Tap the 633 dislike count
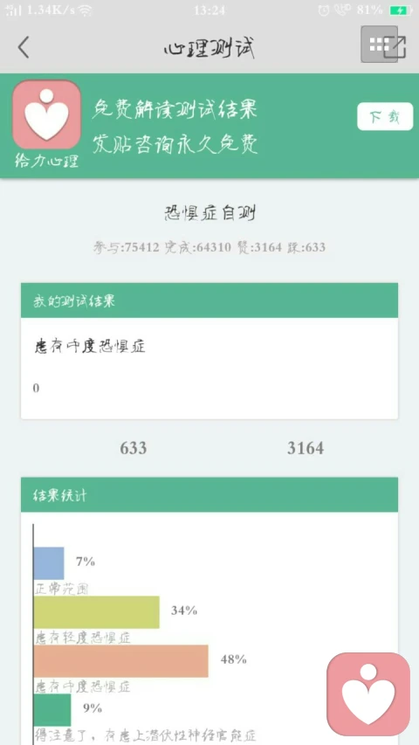 click(134, 448)
